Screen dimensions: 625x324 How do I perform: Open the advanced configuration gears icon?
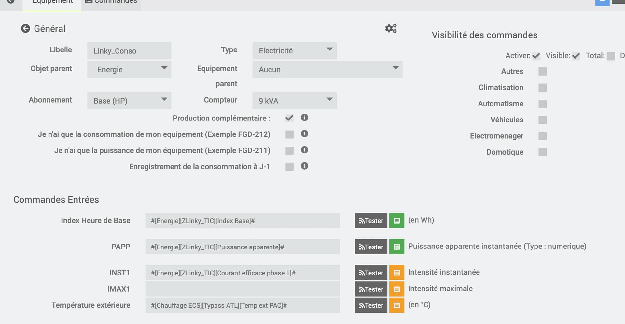point(391,28)
